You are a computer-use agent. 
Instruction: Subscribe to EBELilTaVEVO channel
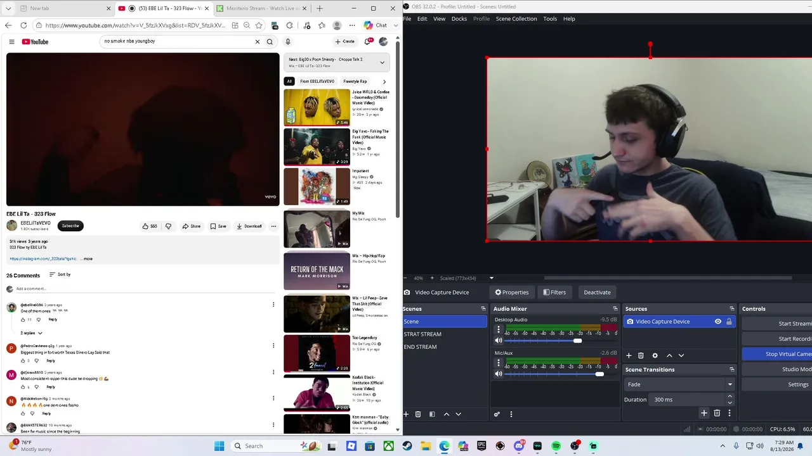coord(70,225)
